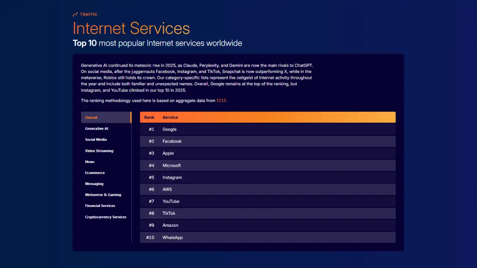Open the Cryptocurrency Services tab
477x268 pixels.
click(105, 217)
